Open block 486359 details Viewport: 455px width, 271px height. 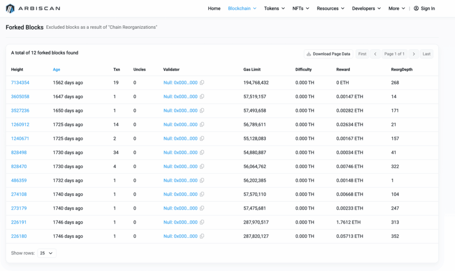(x=19, y=180)
